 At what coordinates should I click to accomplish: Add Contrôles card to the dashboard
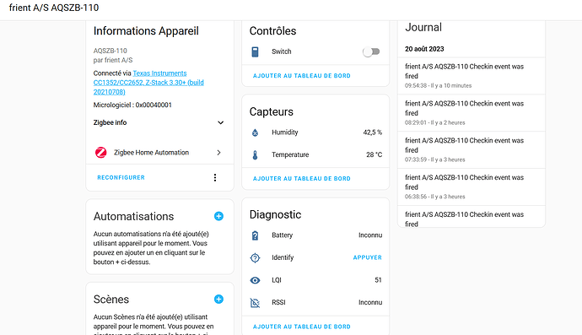(302, 76)
